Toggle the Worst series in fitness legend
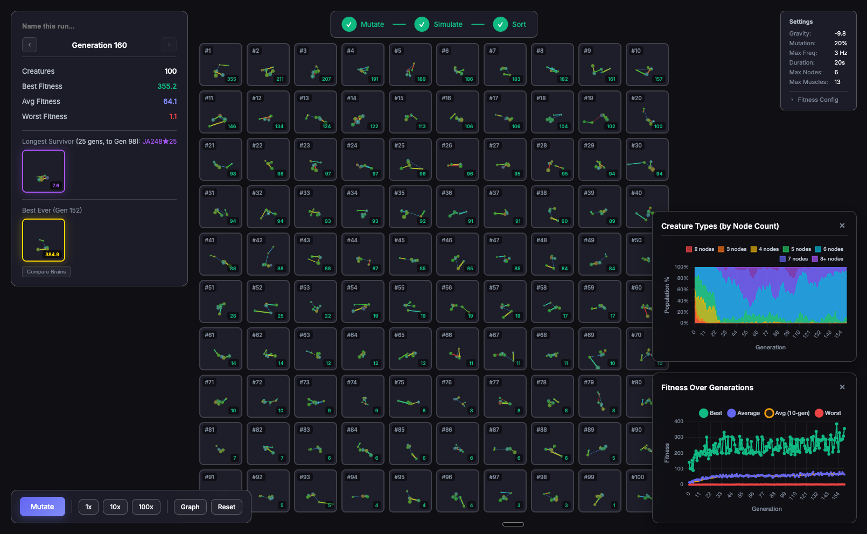The width and height of the screenshot is (867, 534). click(x=828, y=413)
